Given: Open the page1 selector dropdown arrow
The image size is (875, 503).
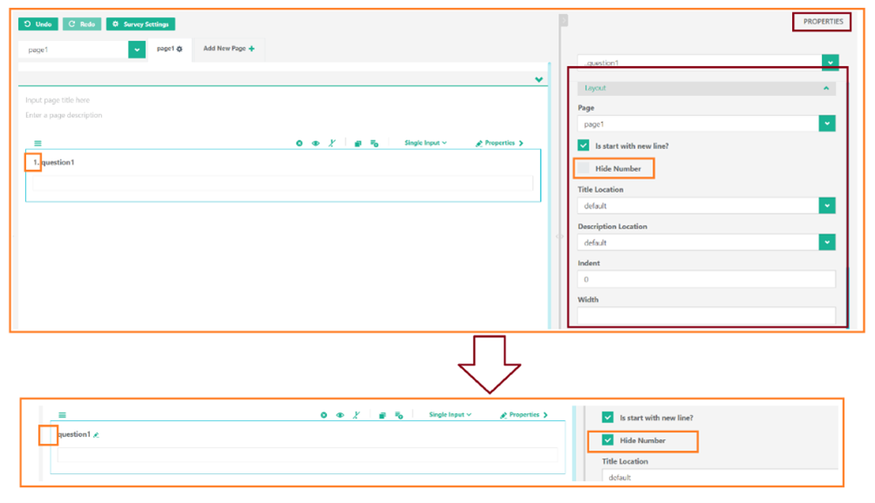Looking at the screenshot, I should [x=137, y=50].
